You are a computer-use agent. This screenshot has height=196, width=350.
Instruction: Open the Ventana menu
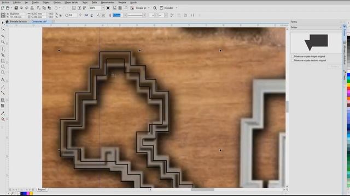[x=122, y=2]
